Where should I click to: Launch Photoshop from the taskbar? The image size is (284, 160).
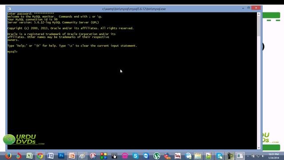point(61,156)
